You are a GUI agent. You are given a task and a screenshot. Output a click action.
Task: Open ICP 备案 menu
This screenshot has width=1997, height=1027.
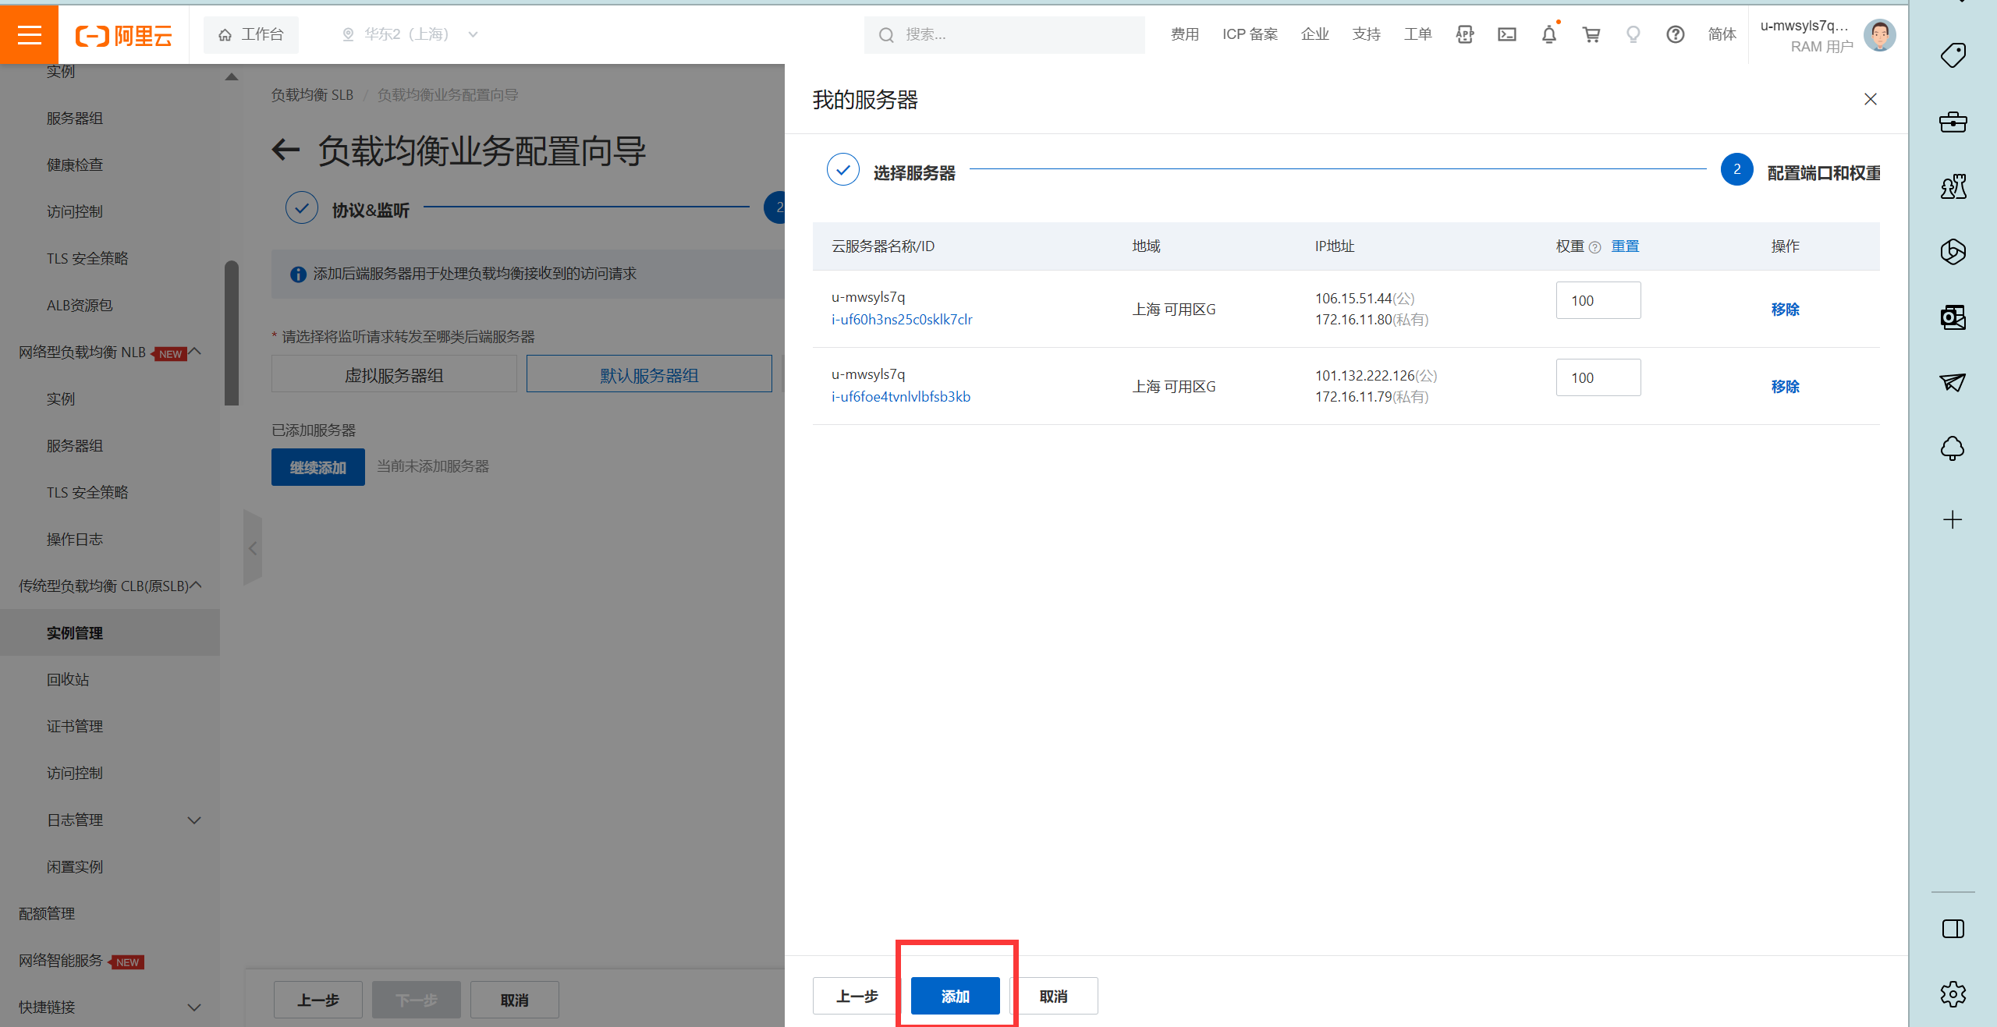[1250, 34]
